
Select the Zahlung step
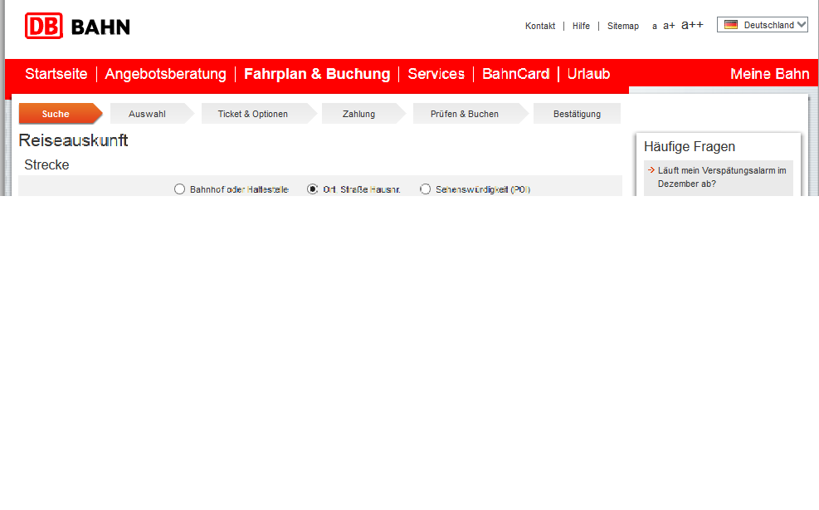click(x=363, y=114)
